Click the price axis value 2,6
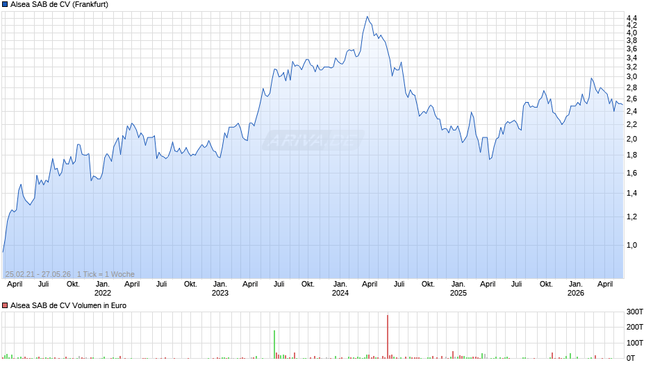653x365 pixels. 631,99
